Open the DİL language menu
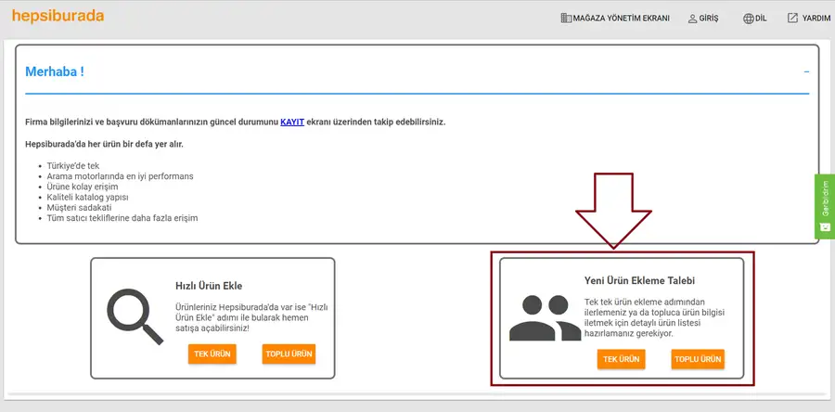Viewport: 835px width, 412px height. [754, 19]
